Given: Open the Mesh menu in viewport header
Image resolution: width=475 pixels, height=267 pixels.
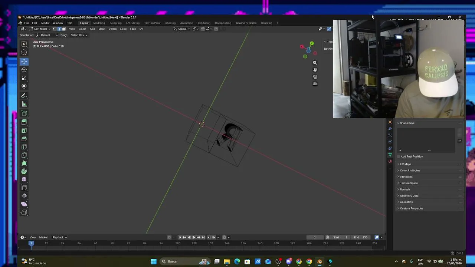Looking at the screenshot, I should pos(102,29).
